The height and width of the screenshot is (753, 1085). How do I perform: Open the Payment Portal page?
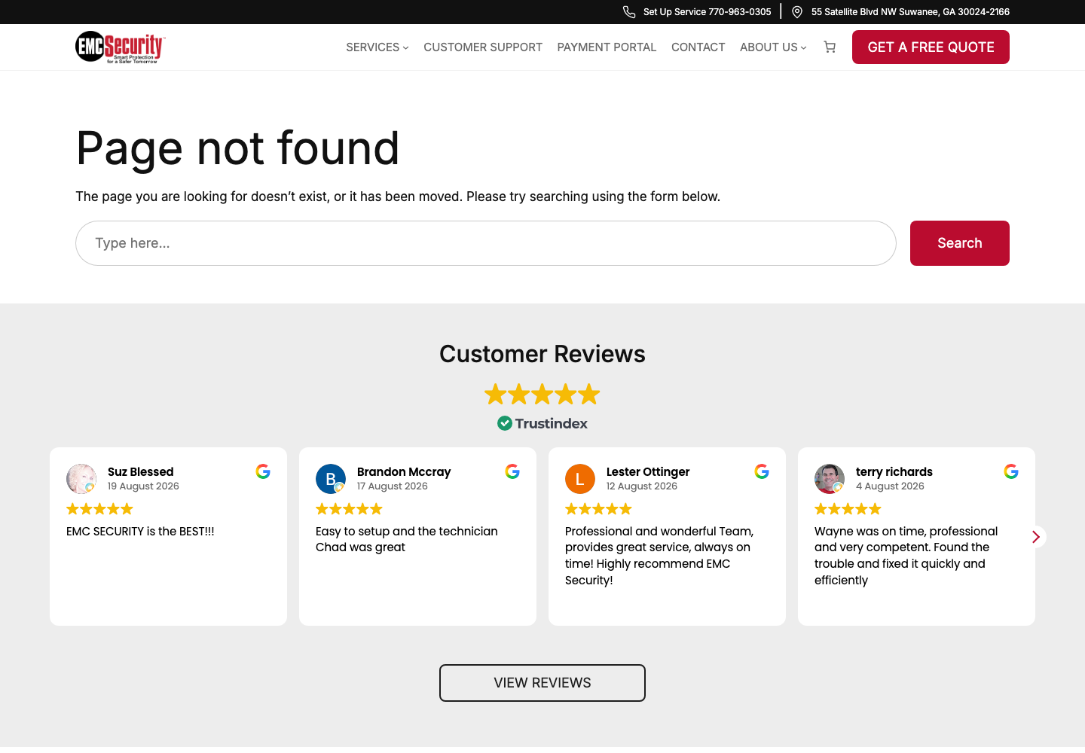tap(607, 47)
